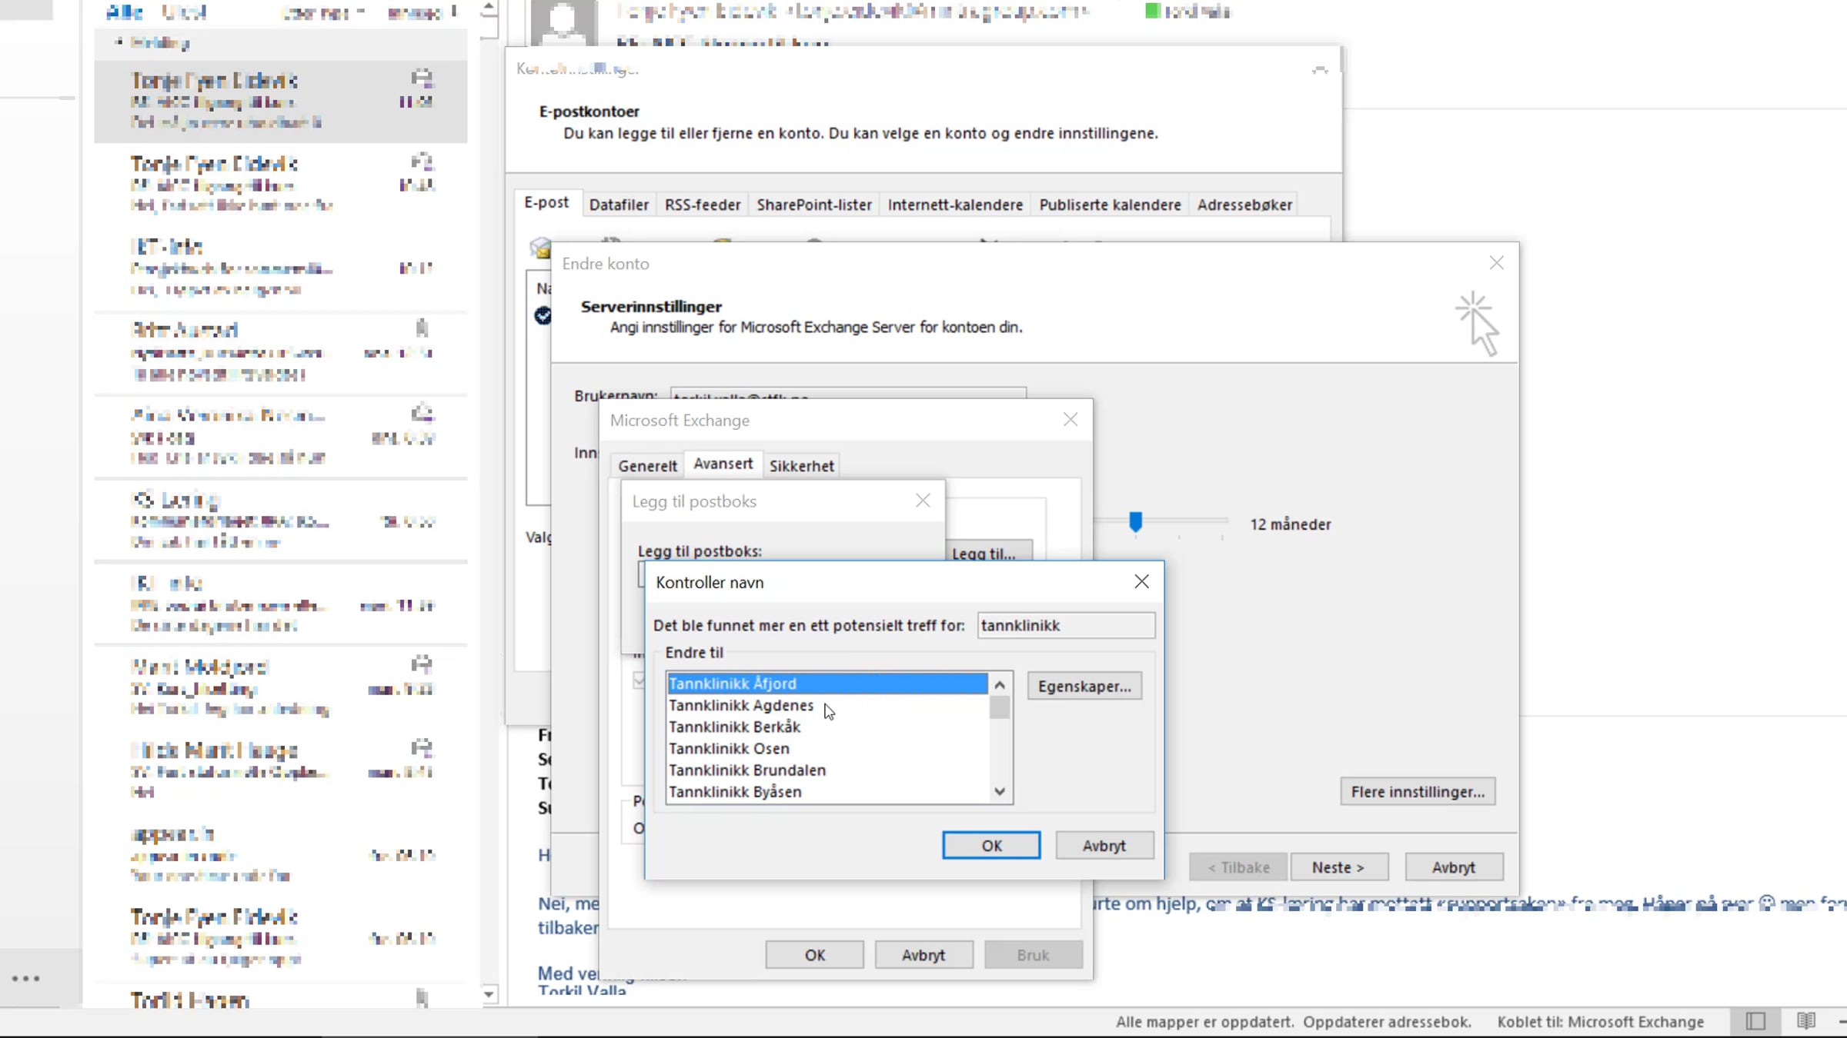The height and width of the screenshot is (1038, 1847).
Task: Click zoom out minus in status bar
Action: (1842, 1021)
